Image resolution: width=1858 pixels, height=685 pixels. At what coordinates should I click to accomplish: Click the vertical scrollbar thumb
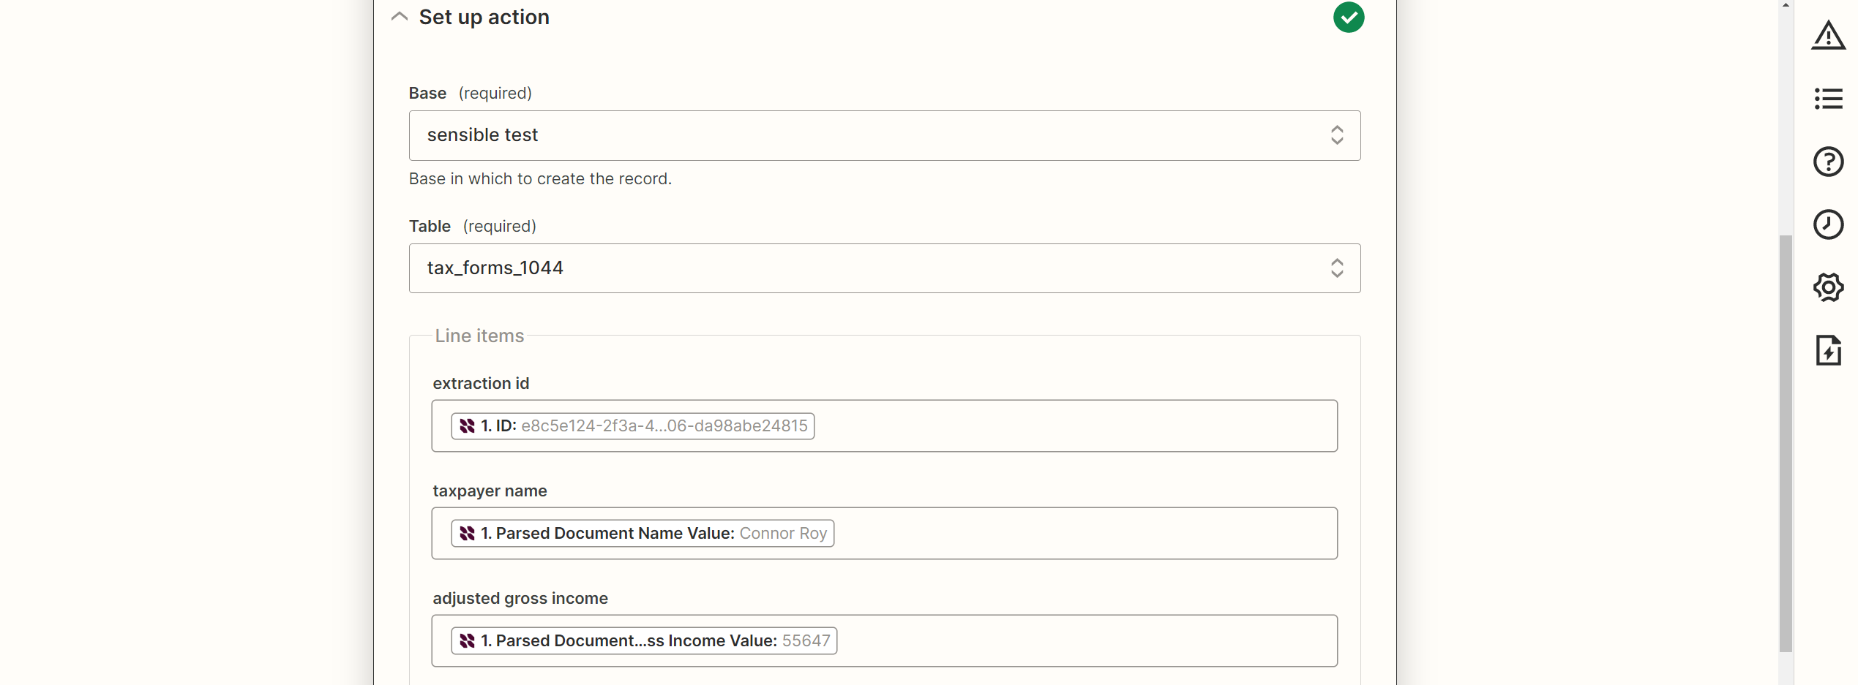1786,443
